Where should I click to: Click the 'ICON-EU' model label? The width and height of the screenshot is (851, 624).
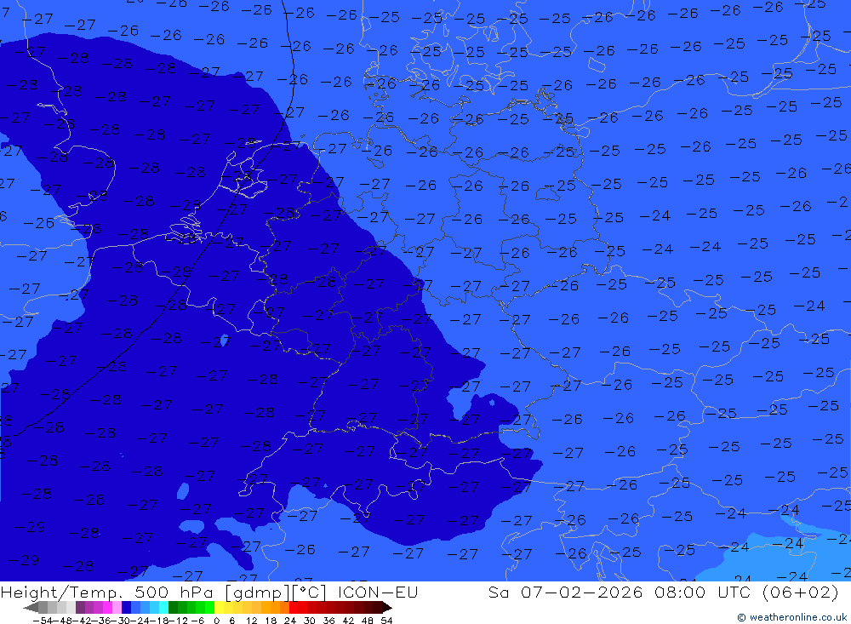pyautogui.click(x=378, y=592)
